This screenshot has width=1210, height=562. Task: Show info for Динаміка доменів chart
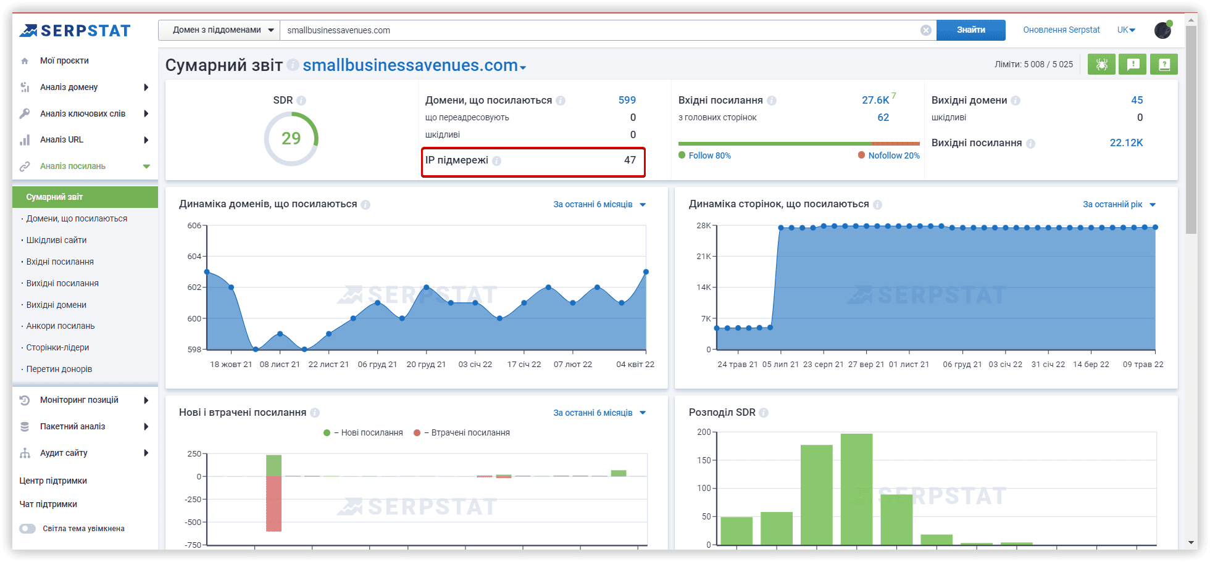[365, 205]
